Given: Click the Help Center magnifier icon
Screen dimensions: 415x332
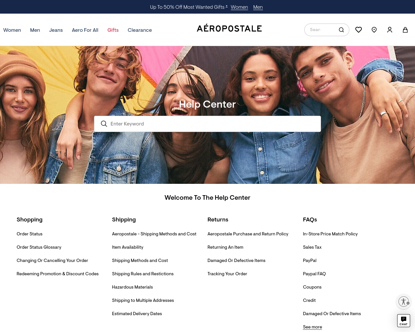Looking at the screenshot, I should tap(104, 124).
